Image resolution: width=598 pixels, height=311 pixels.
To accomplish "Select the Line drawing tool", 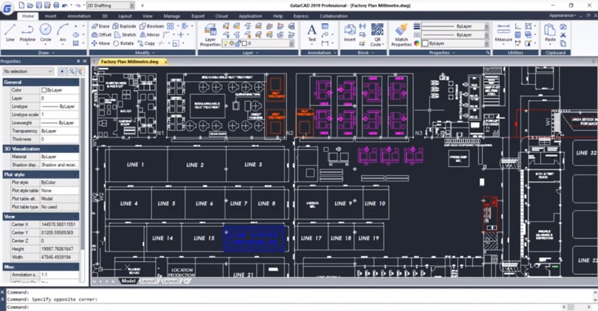I will [10, 32].
